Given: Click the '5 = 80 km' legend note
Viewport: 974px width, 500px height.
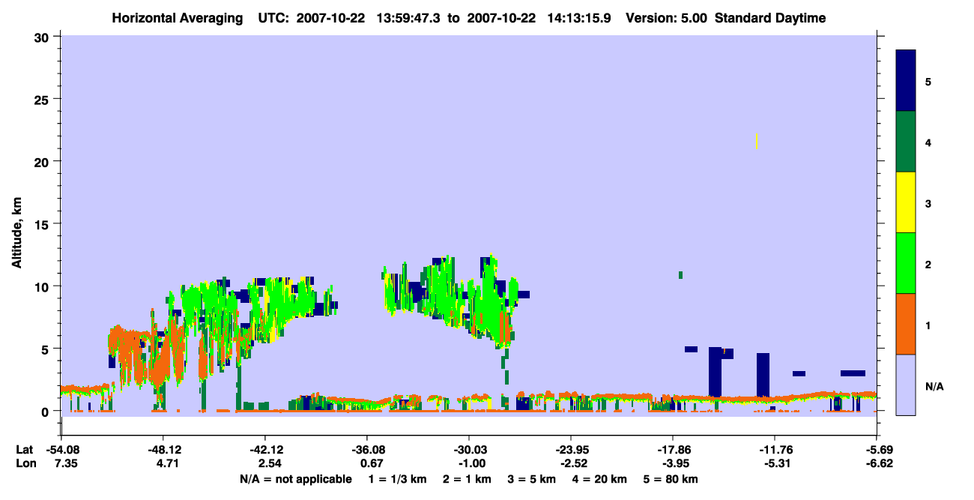Looking at the screenshot, I should click(x=670, y=479).
